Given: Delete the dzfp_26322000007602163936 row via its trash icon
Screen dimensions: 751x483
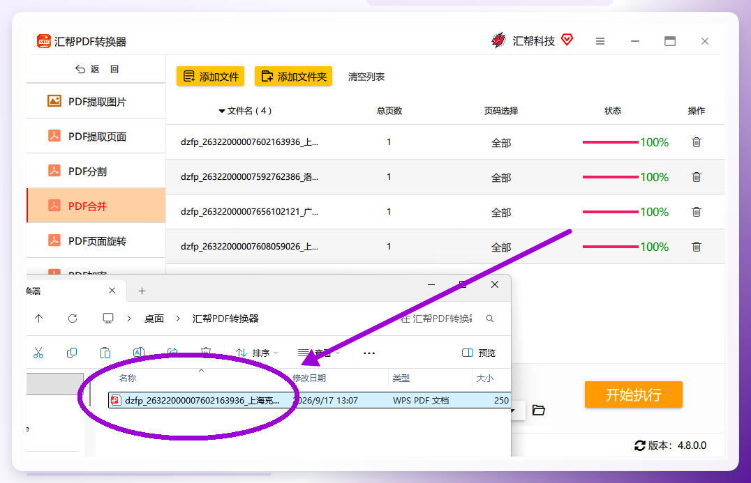Looking at the screenshot, I should pos(697,142).
